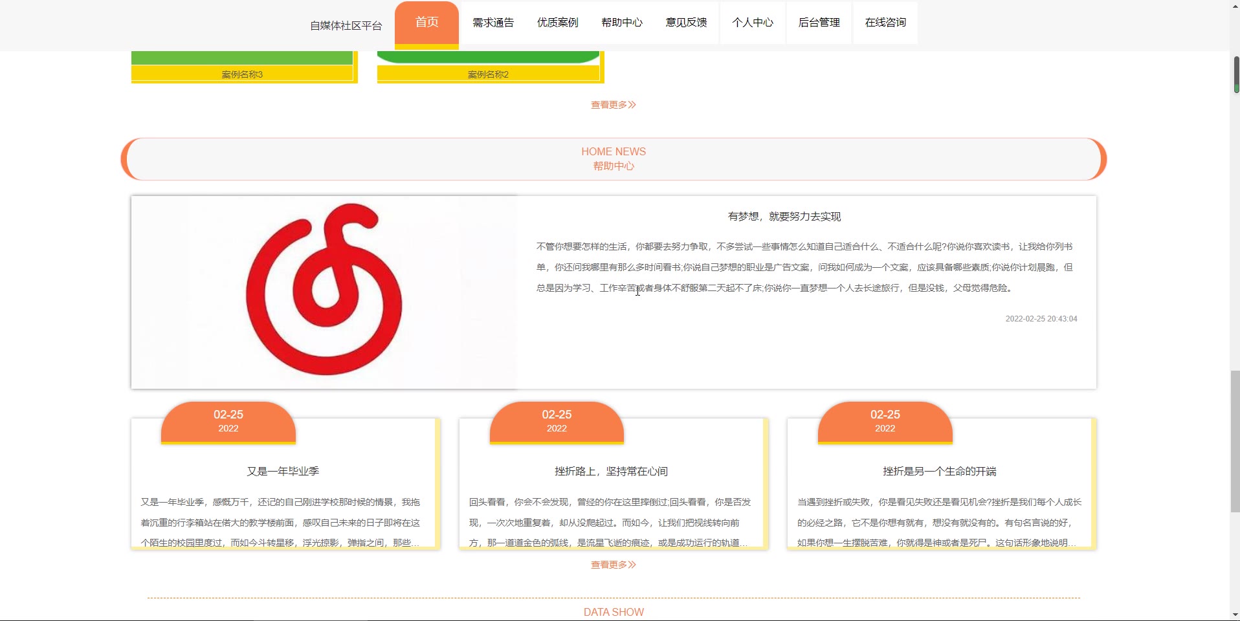This screenshot has height=621, width=1240.
Task: Open 优质案例 in navigation bar
Action: pyautogui.click(x=557, y=23)
